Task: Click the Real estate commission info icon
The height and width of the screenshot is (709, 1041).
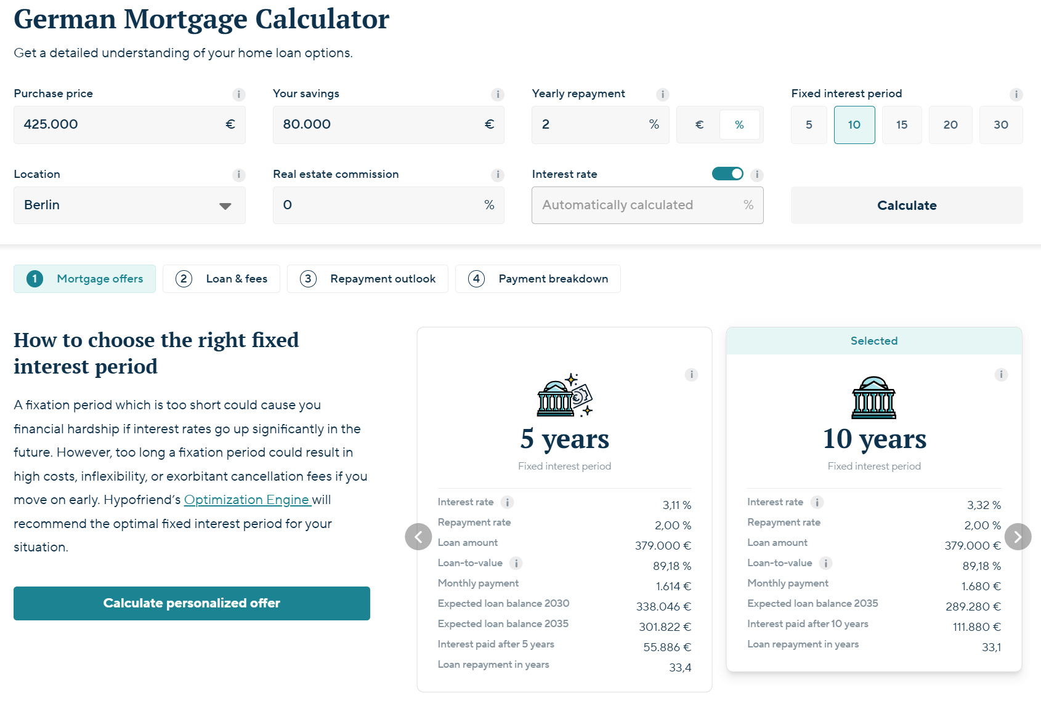Action: [x=497, y=175]
